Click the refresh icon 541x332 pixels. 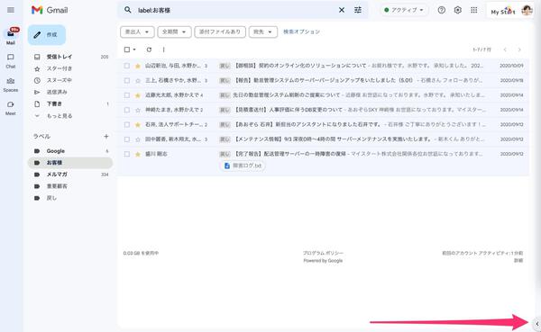(149, 49)
